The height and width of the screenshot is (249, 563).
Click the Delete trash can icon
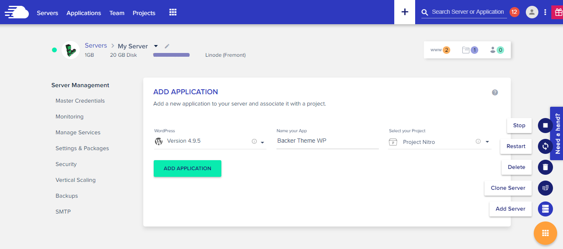tap(545, 167)
